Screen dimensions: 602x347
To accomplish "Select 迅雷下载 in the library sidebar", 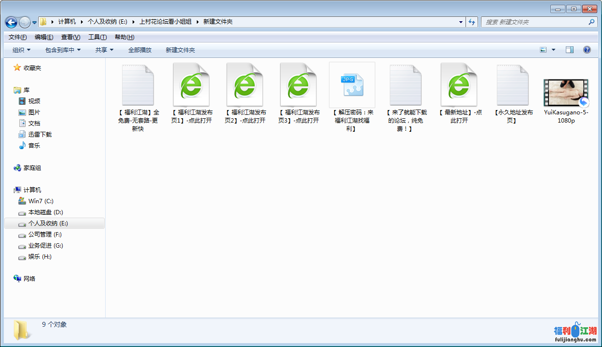I will tap(40, 135).
